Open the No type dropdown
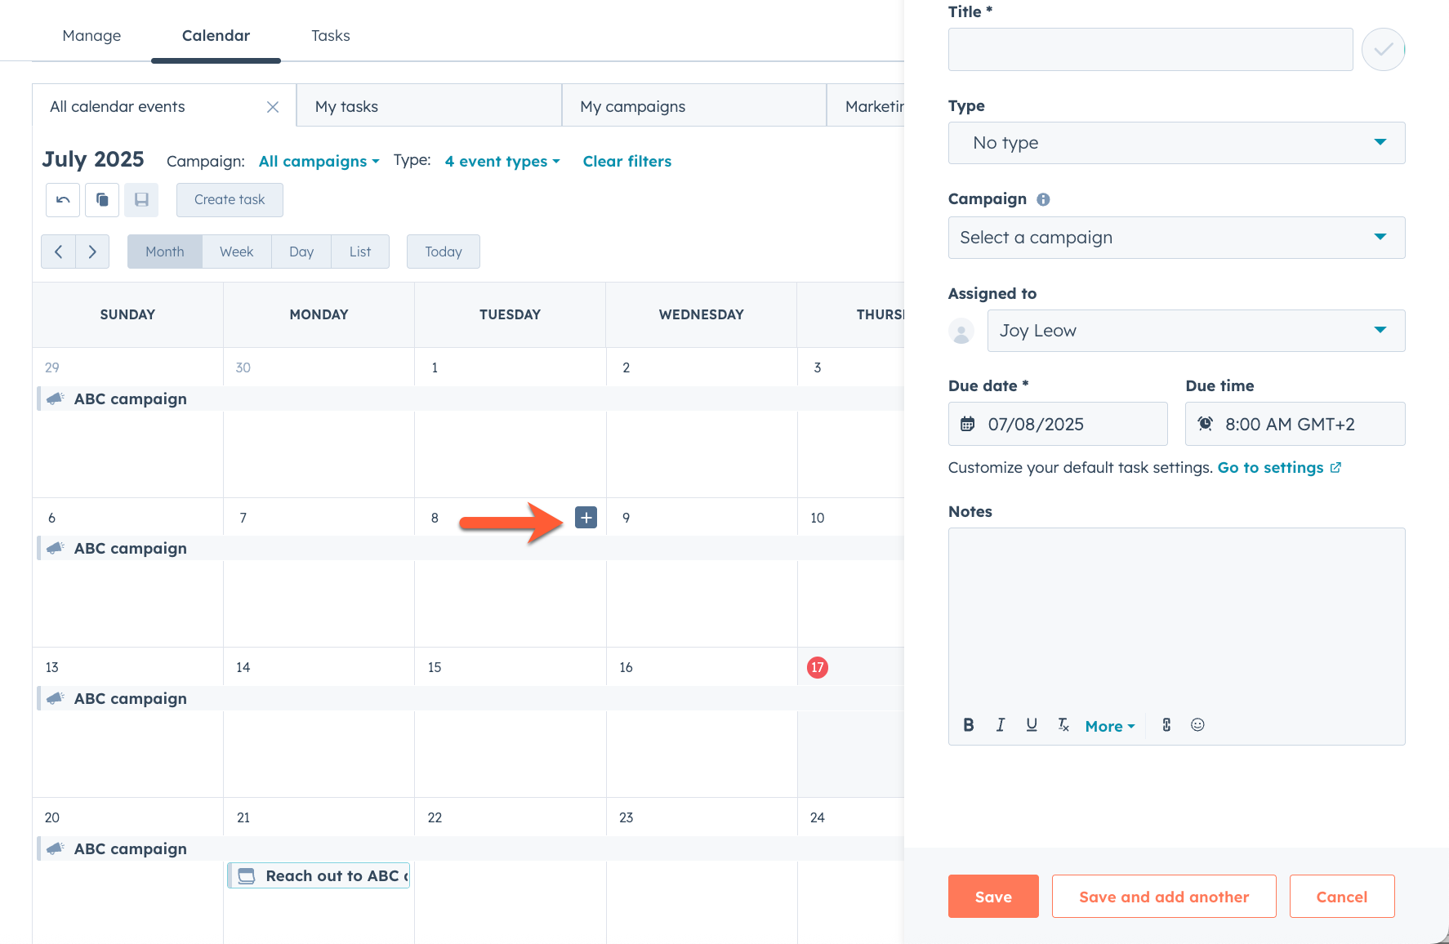The height and width of the screenshot is (944, 1449). click(x=1176, y=143)
